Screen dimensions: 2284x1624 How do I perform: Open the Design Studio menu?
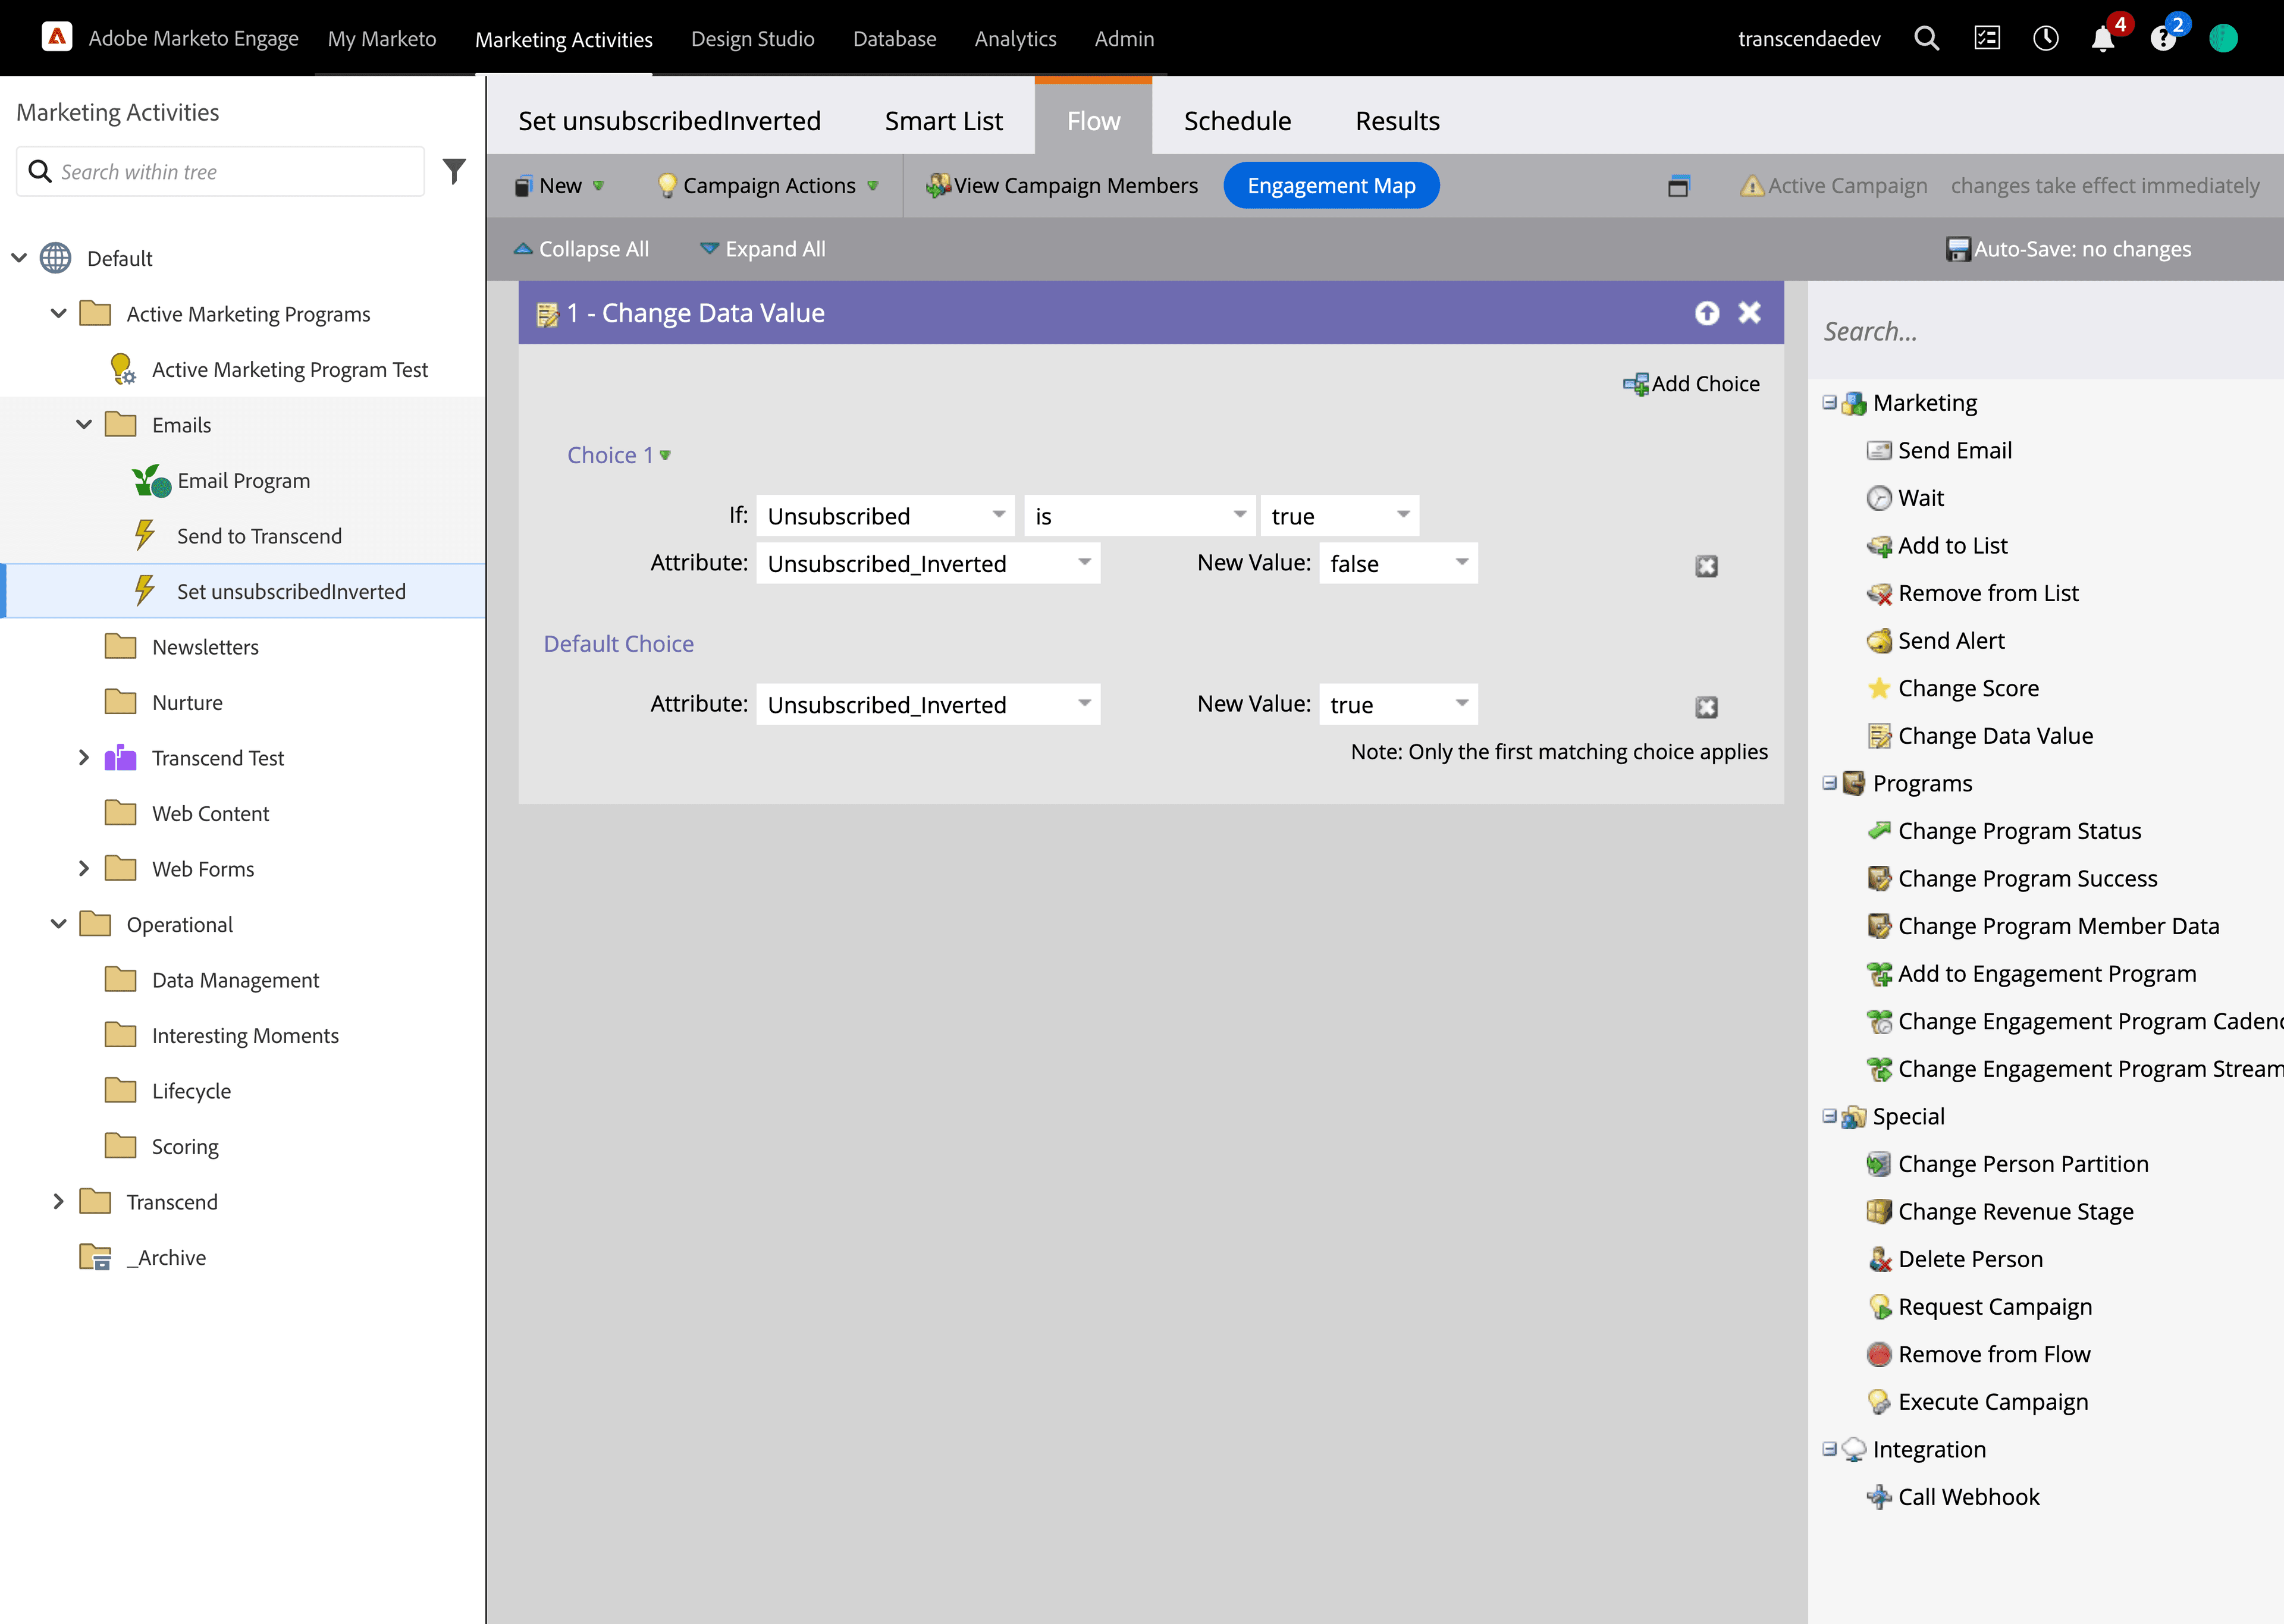752,39
